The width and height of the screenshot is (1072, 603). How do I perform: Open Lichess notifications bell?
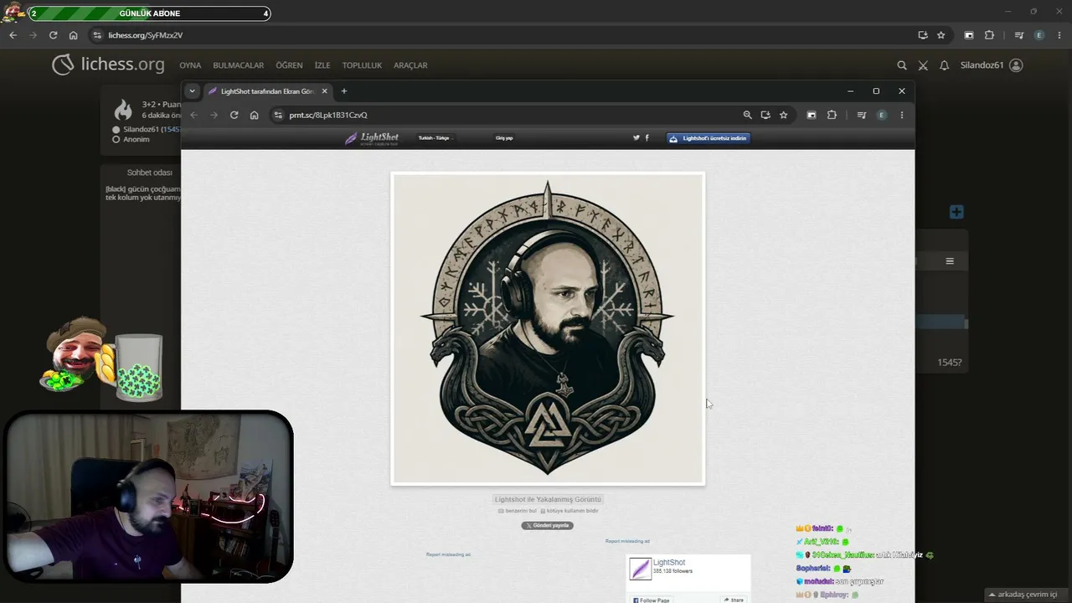click(x=944, y=65)
